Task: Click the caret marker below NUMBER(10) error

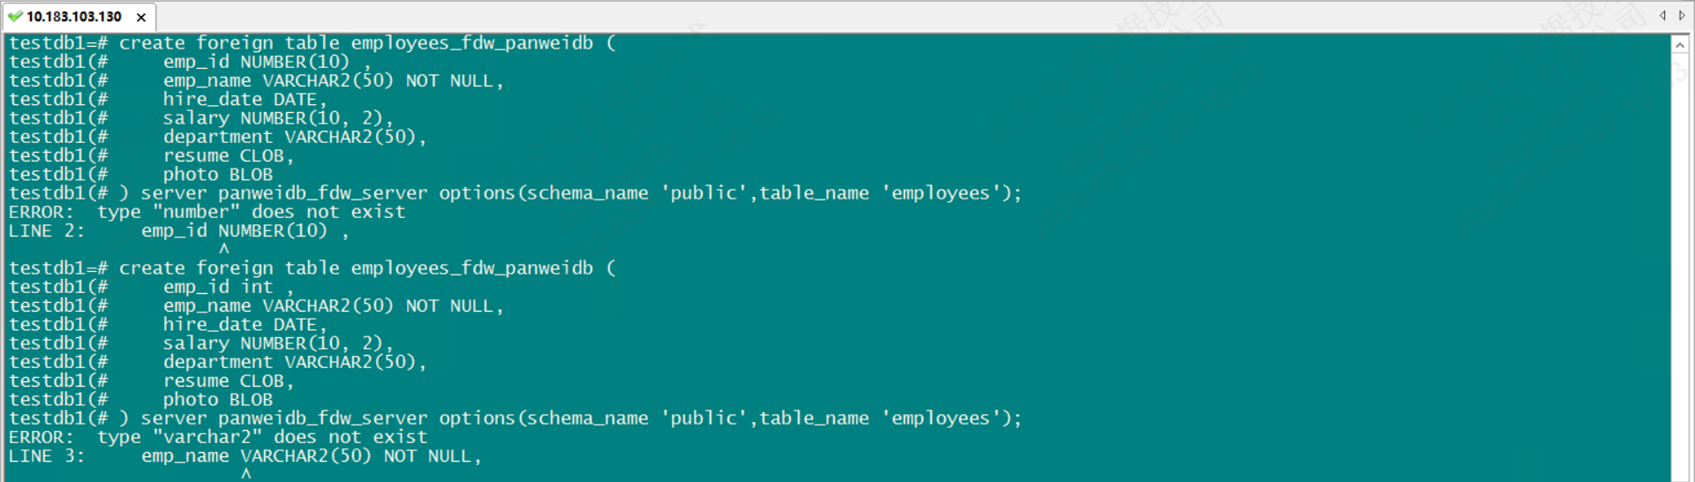Action: click(x=224, y=249)
